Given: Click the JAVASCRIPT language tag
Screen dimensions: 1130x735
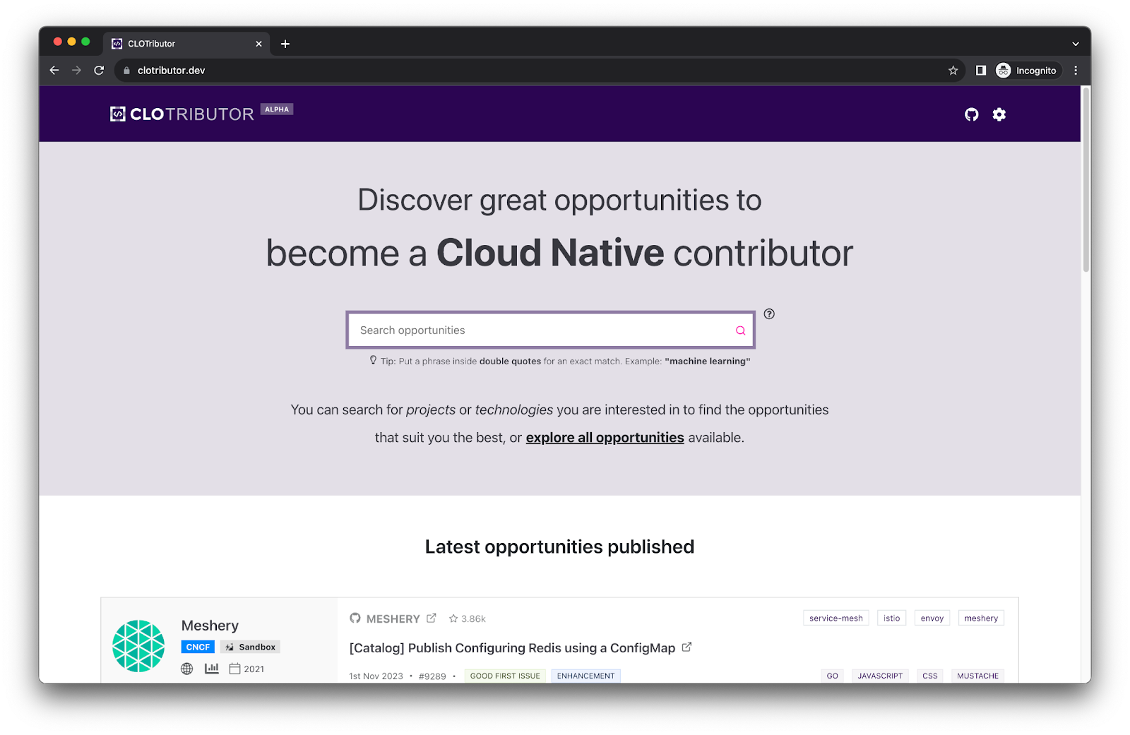Looking at the screenshot, I should 880,676.
